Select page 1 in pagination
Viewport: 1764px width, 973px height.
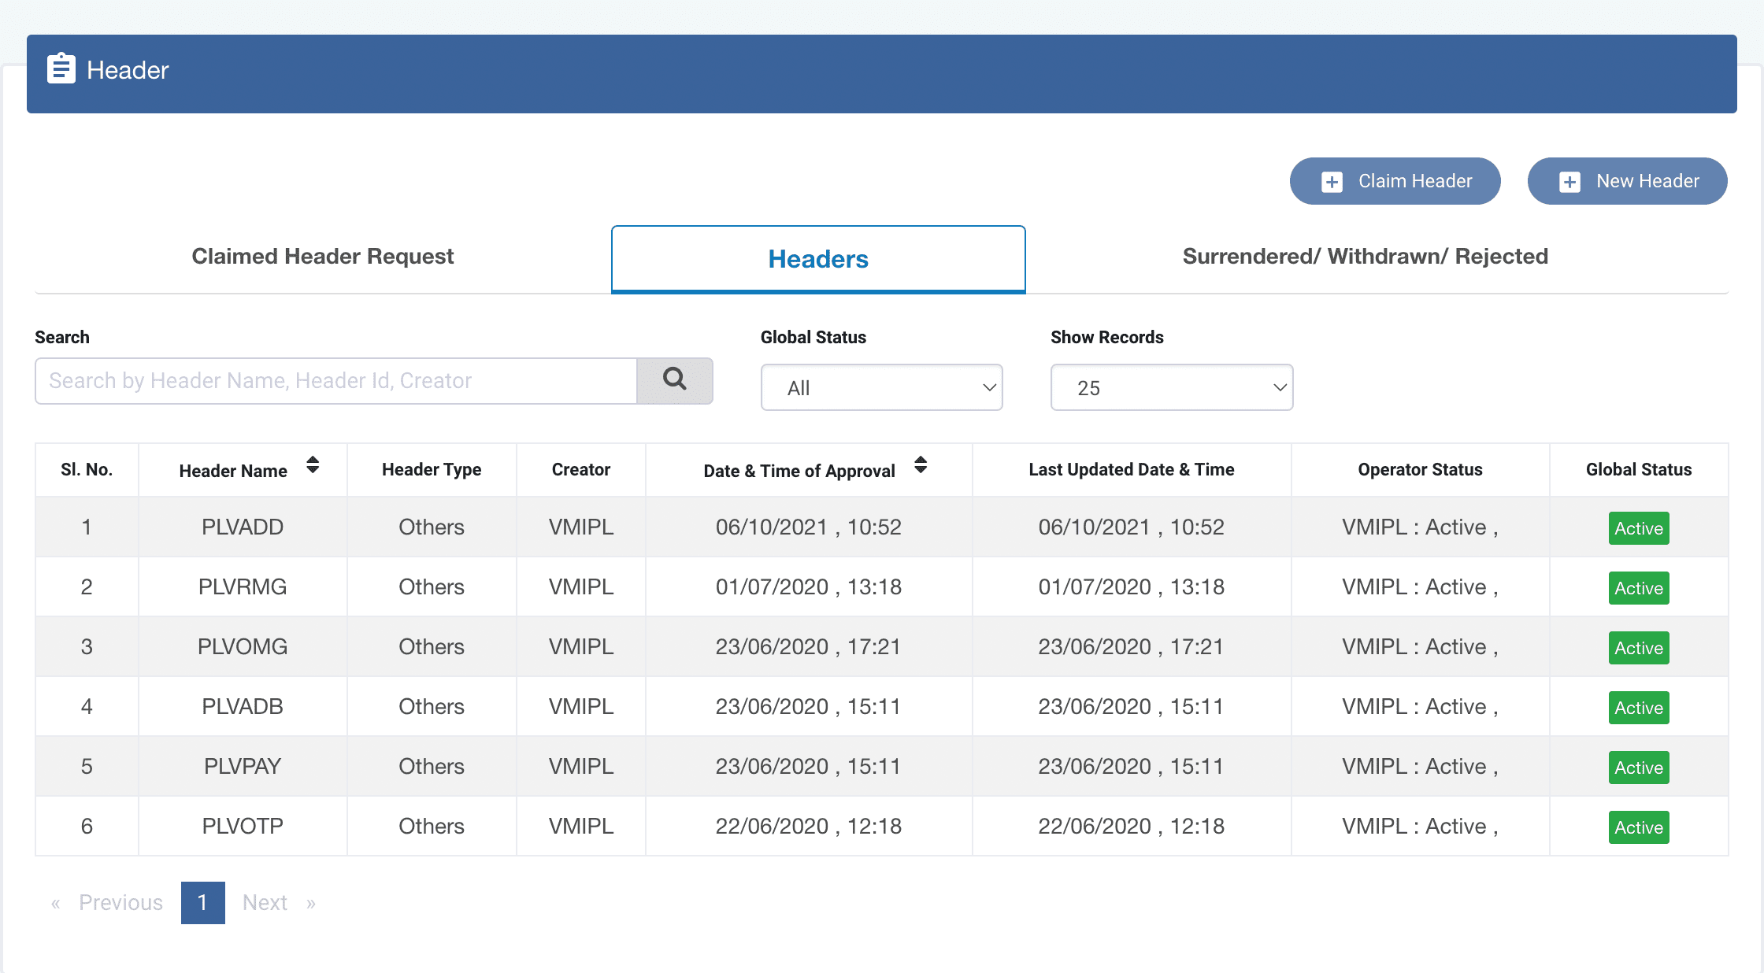pyautogui.click(x=202, y=902)
